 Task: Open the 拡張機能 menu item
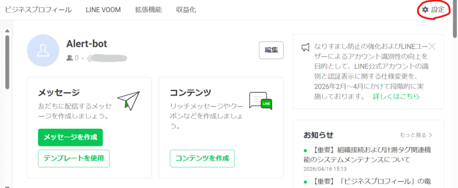click(148, 10)
